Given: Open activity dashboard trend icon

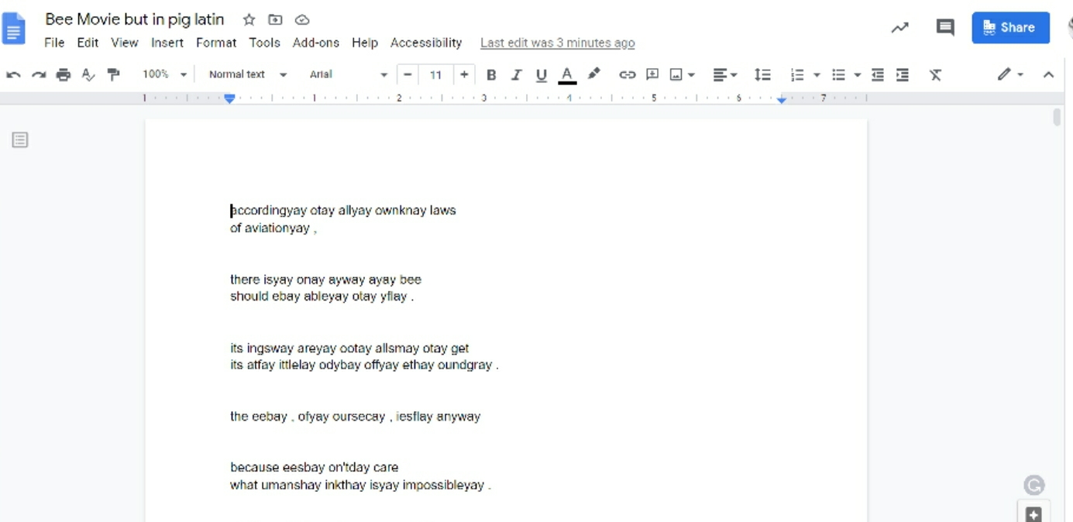Looking at the screenshot, I should pos(899,28).
